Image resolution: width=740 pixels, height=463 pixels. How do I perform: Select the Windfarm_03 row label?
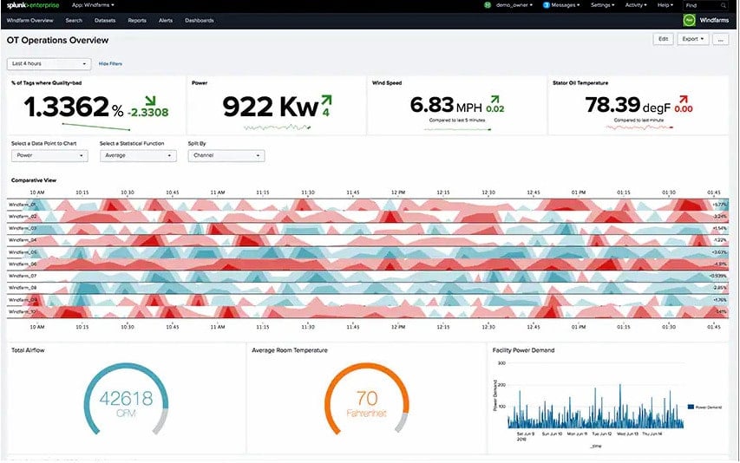(23, 228)
